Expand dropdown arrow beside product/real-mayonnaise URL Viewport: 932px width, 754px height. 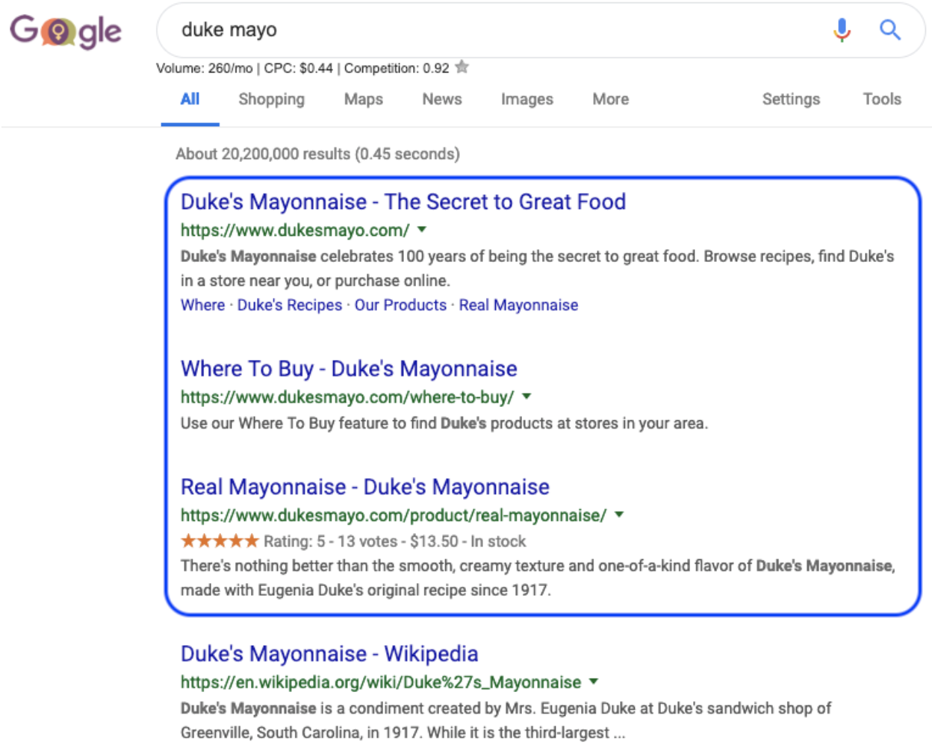619,514
